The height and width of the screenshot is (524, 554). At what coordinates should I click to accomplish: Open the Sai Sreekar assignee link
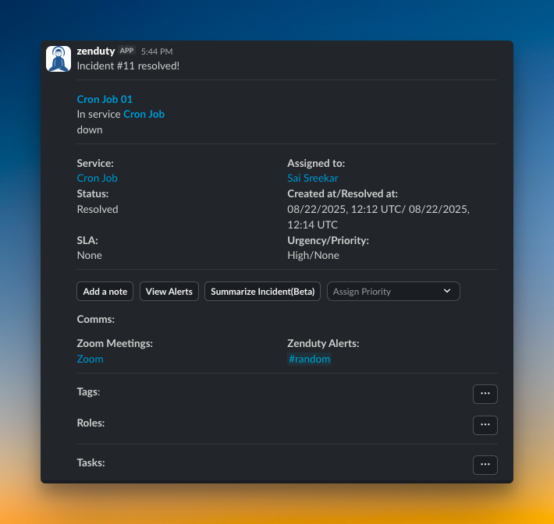313,178
